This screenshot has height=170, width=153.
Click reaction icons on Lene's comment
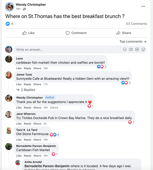pos(100,67)
